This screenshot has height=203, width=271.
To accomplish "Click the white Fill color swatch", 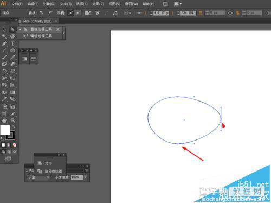I will pyautogui.click(x=5, y=130).
